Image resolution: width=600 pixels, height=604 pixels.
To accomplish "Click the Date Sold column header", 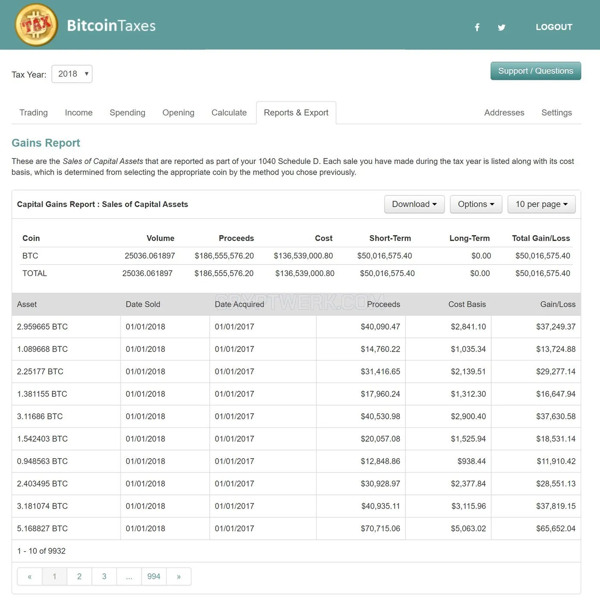I will click(143, 304).
